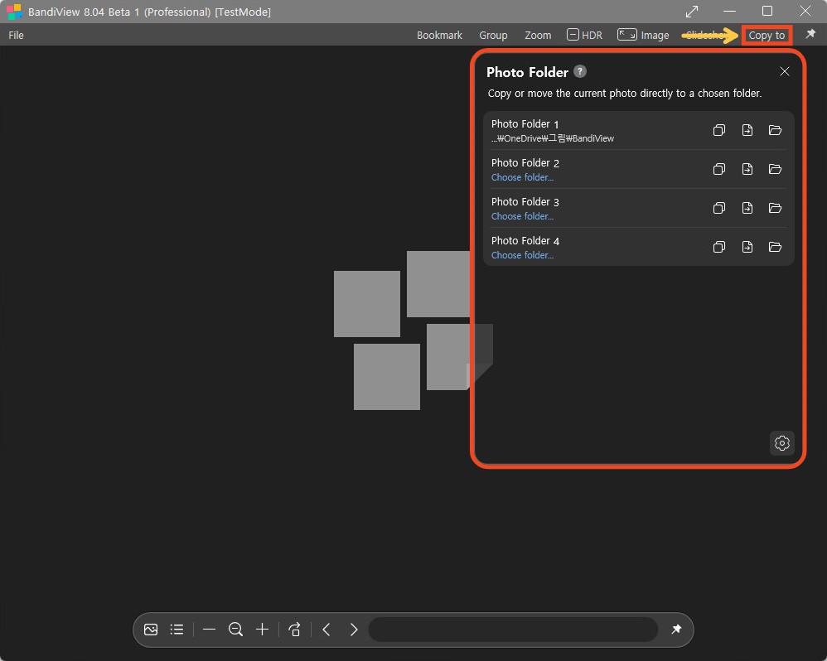The image size is (827, 661).
Task: Rotate the image with the rotate icon
Action: point(295,630)
